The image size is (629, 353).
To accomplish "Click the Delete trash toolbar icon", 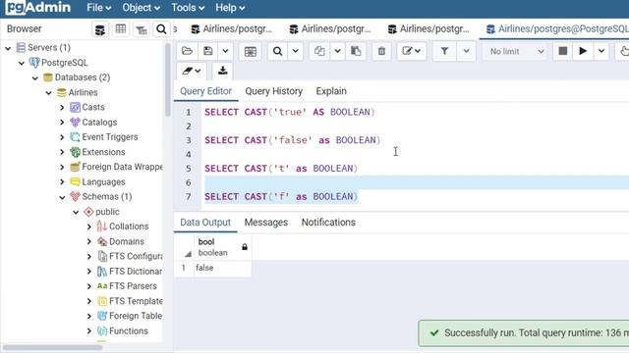I will point(381,51).
